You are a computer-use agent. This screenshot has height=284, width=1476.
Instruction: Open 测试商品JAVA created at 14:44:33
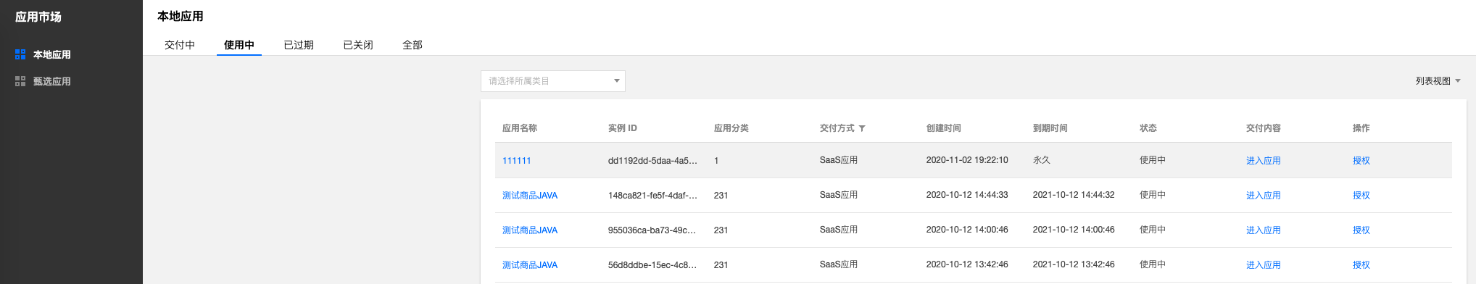click(530, 196)
